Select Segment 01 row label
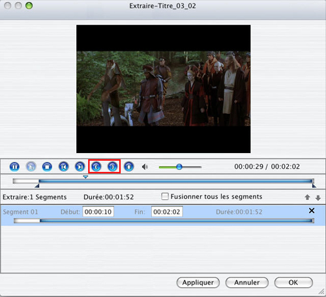Screen dimensions: 326x297 (x=20, y=212)
